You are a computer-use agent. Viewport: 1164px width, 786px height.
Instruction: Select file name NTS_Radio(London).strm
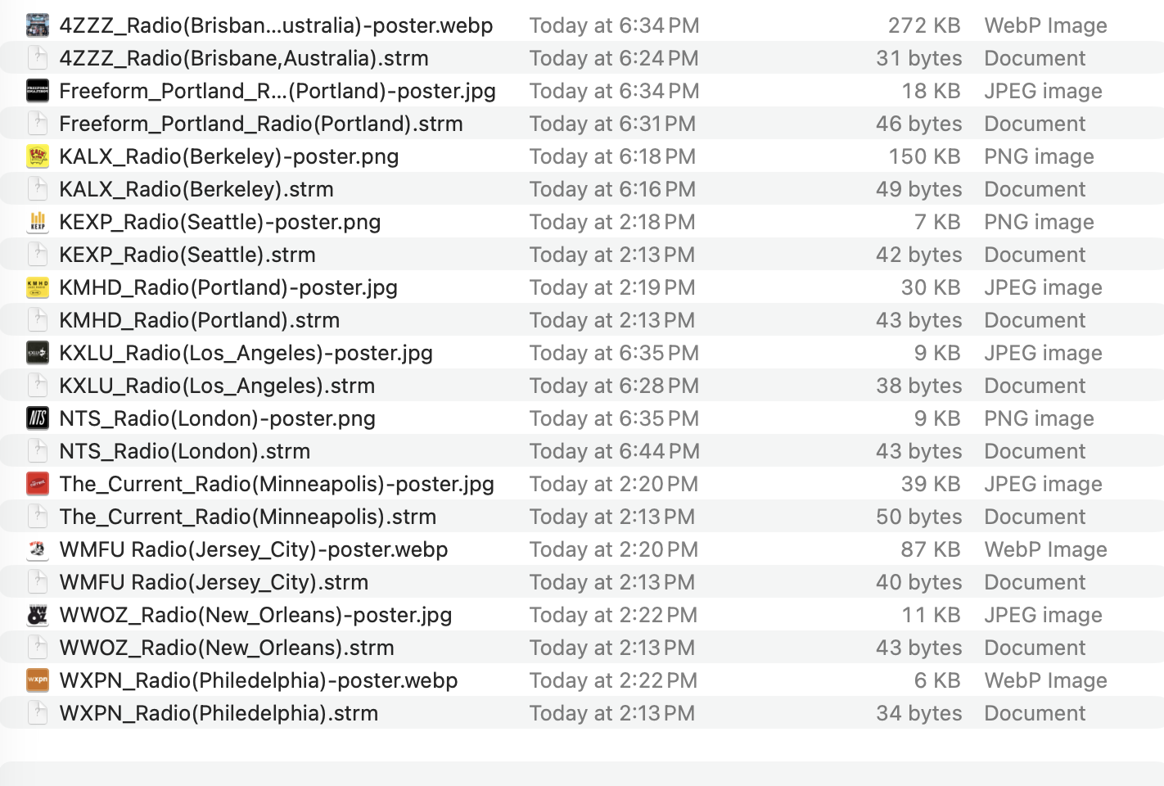point(185,451)
